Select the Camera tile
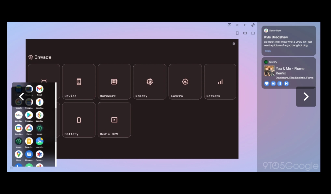The image size is (331, 194). (185, 82)
